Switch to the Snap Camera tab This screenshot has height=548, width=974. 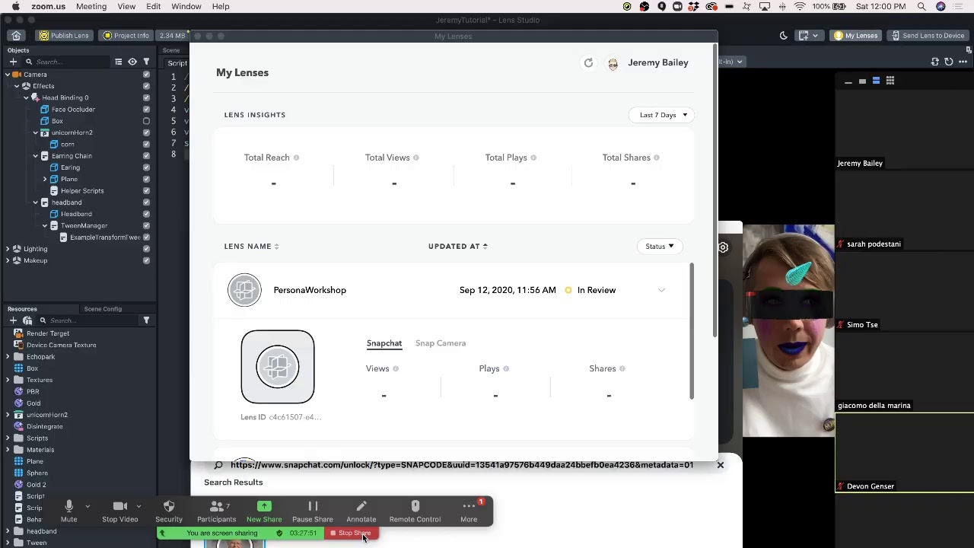click(x=441, y=343)
